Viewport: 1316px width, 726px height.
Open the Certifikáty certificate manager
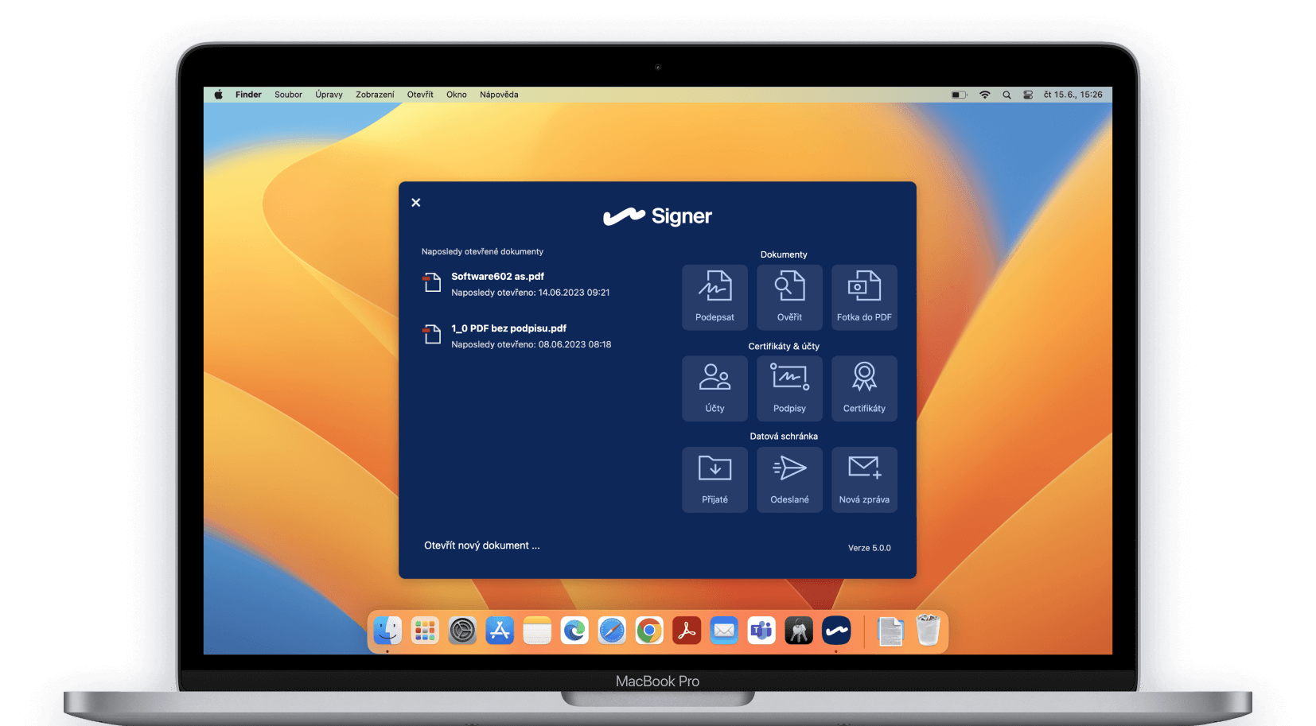coord(864,388)
